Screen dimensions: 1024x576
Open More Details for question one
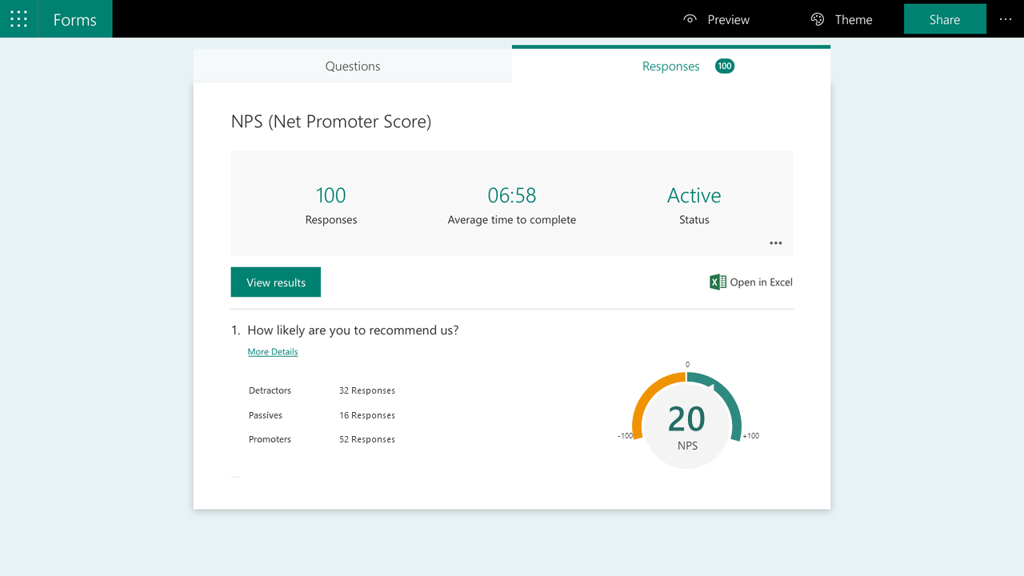[x=272, y=351]
